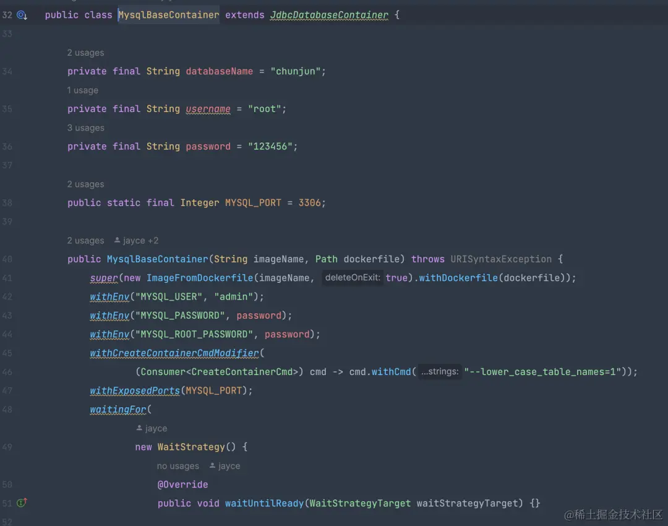
Task: Click the withExposedPorts method call
Action: click(x=135, y=391)
